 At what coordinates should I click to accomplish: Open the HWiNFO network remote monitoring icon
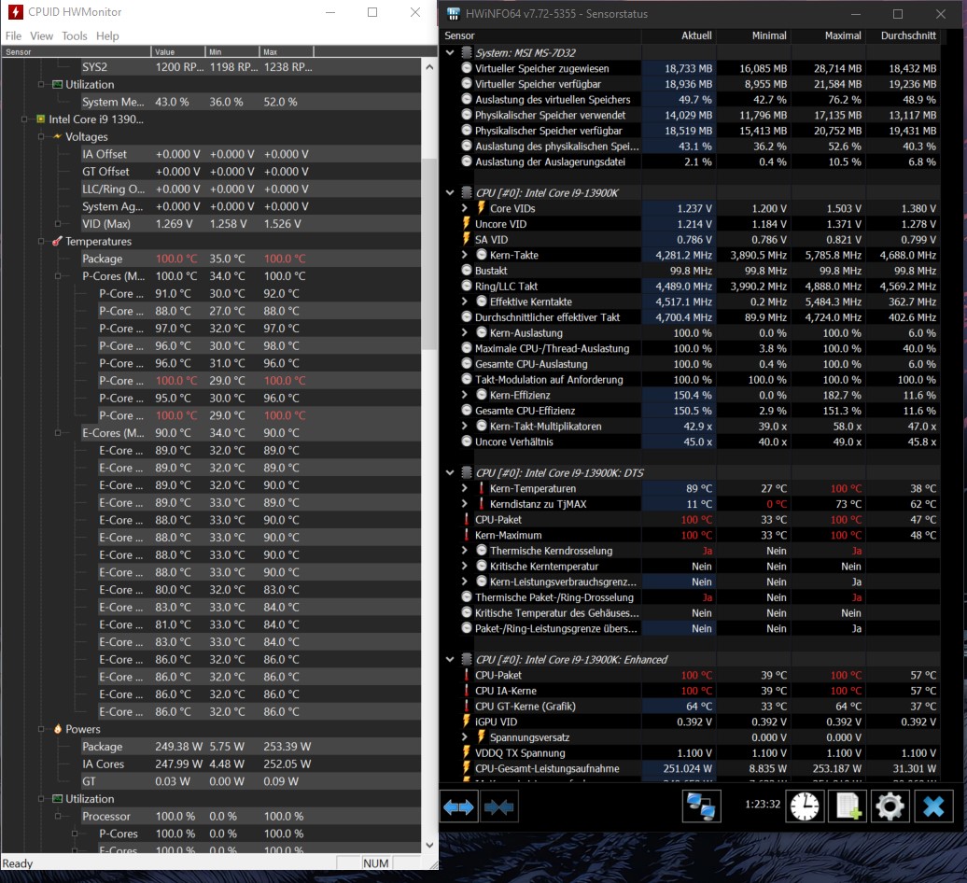tap(702, 806)
